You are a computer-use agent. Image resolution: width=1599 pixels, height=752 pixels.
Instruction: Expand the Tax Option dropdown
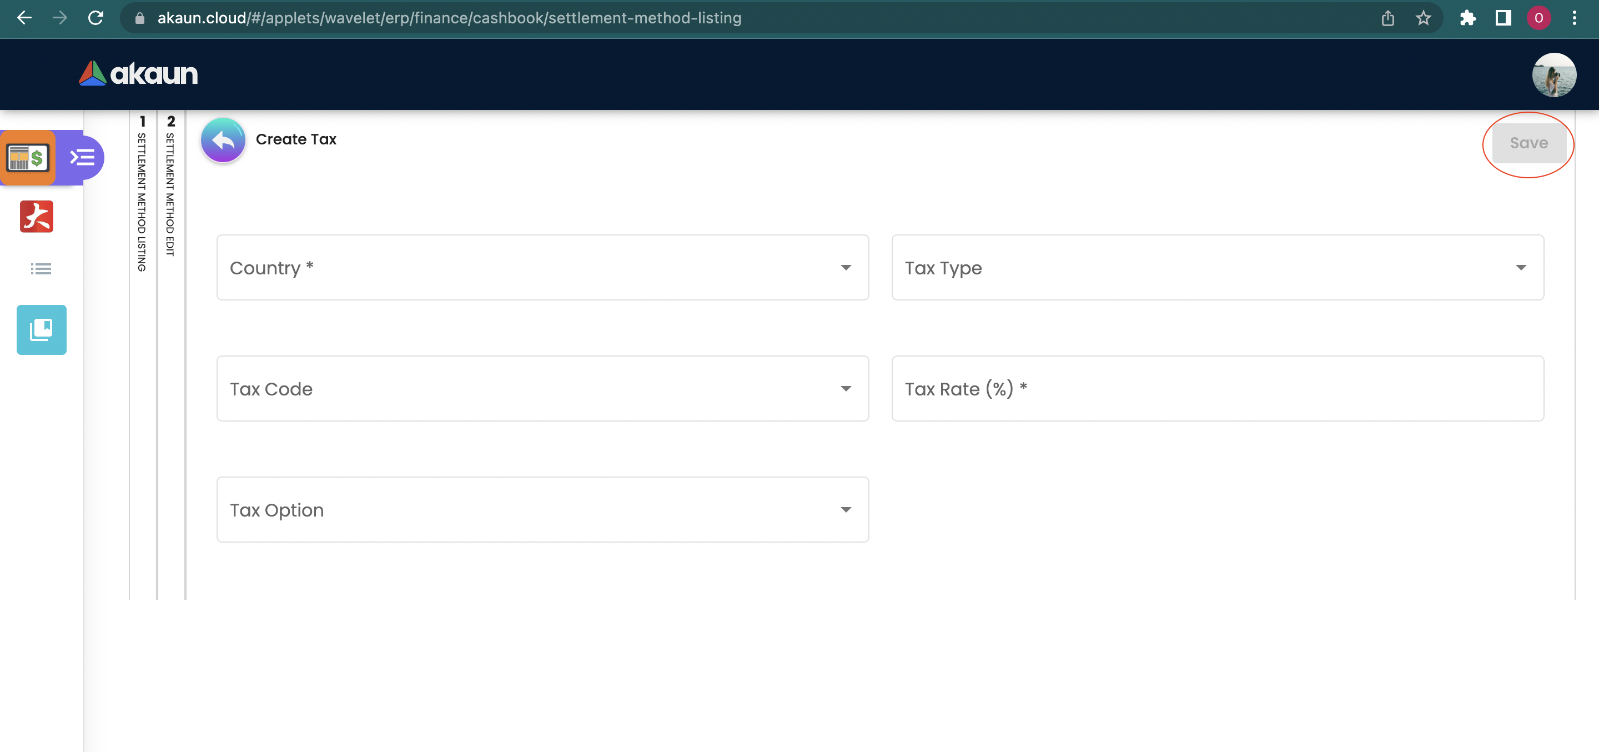[542, 510]
